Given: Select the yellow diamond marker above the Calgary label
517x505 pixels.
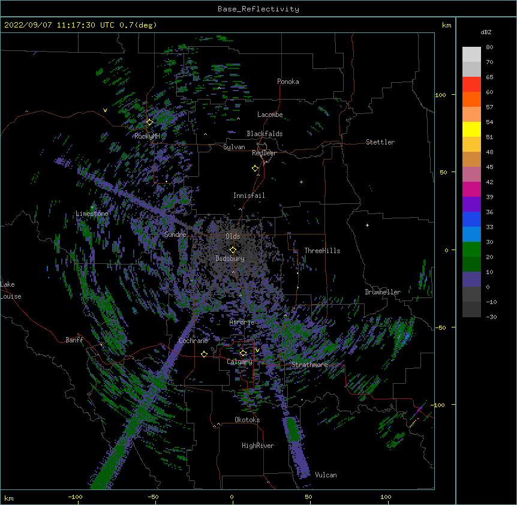Looking at the screenshot, I should tap(243, 353).
